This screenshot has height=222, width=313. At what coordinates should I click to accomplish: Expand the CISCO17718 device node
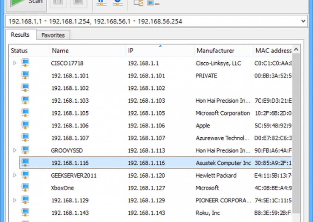(x=14, y=63)
